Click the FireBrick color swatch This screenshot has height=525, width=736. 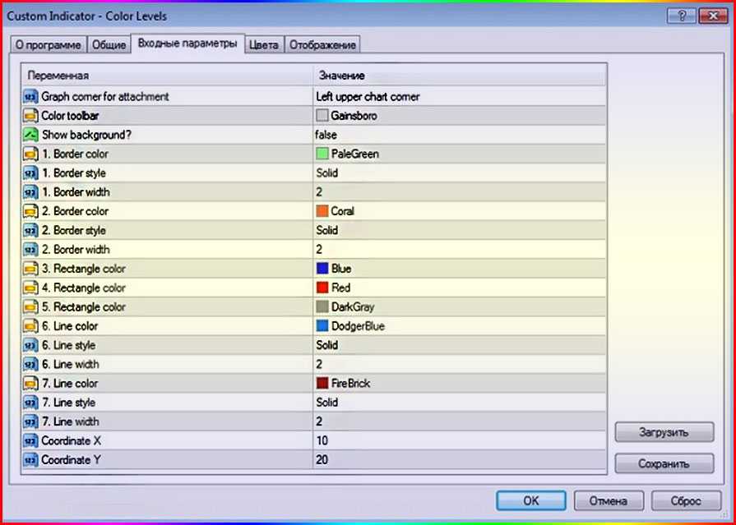[322, 384]
